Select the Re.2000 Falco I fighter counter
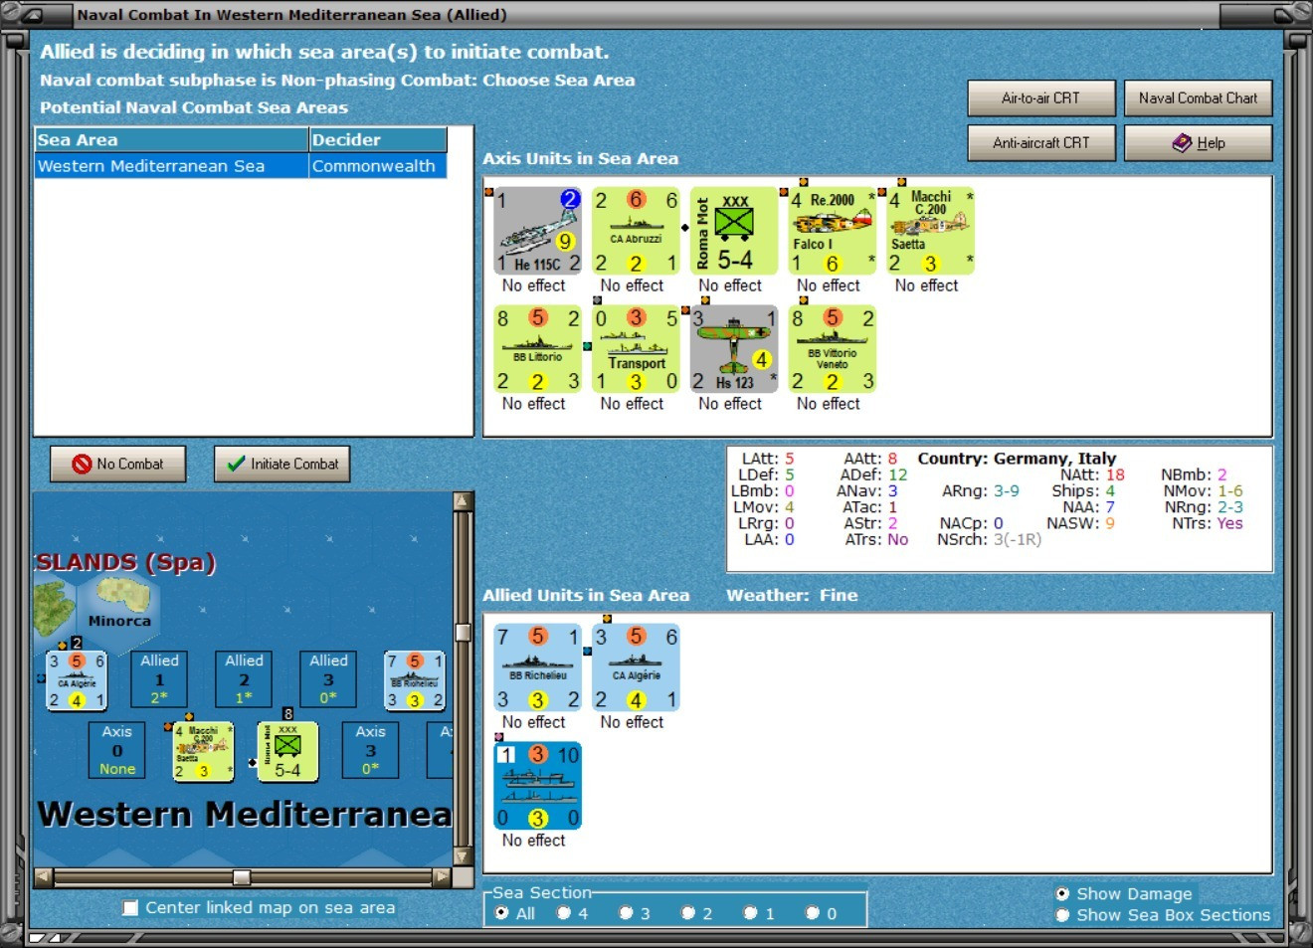This screenshot has width=1313, height=948. point(833,231)
